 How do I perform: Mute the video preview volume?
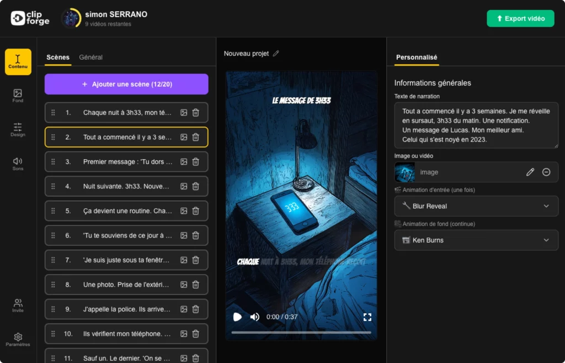(x=254, y=317)
